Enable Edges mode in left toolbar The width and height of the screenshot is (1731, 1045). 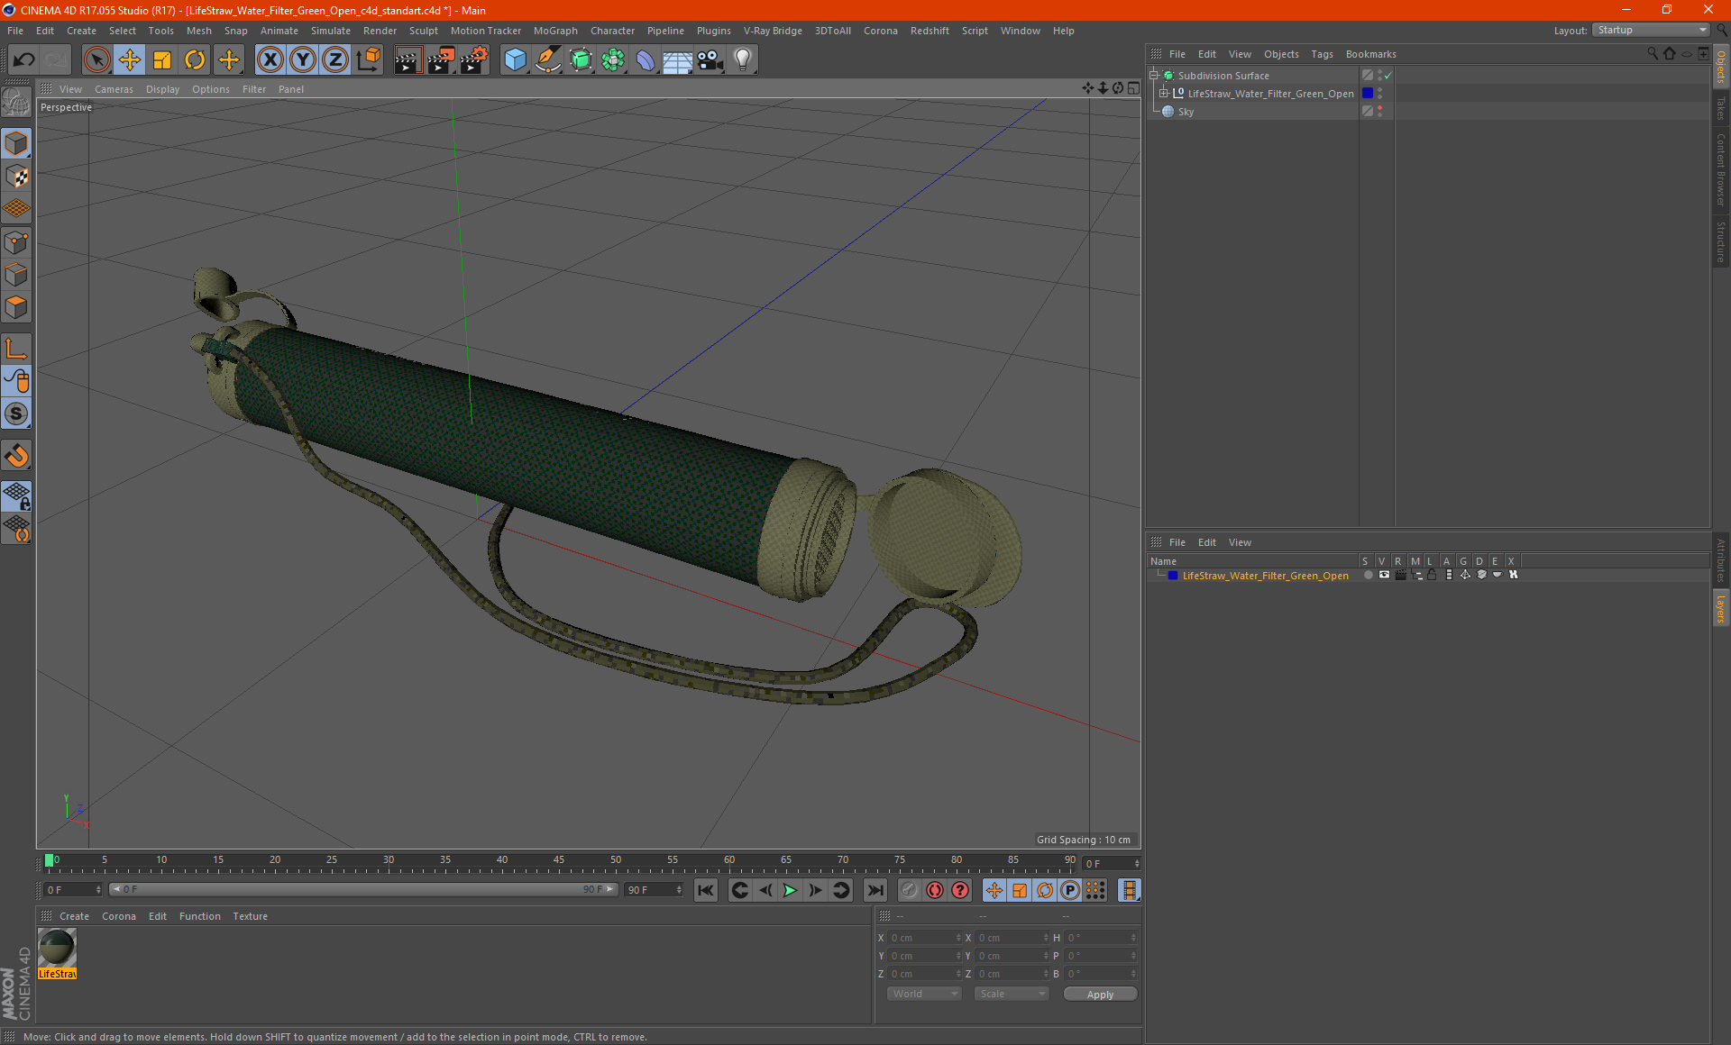pos(16,275)
